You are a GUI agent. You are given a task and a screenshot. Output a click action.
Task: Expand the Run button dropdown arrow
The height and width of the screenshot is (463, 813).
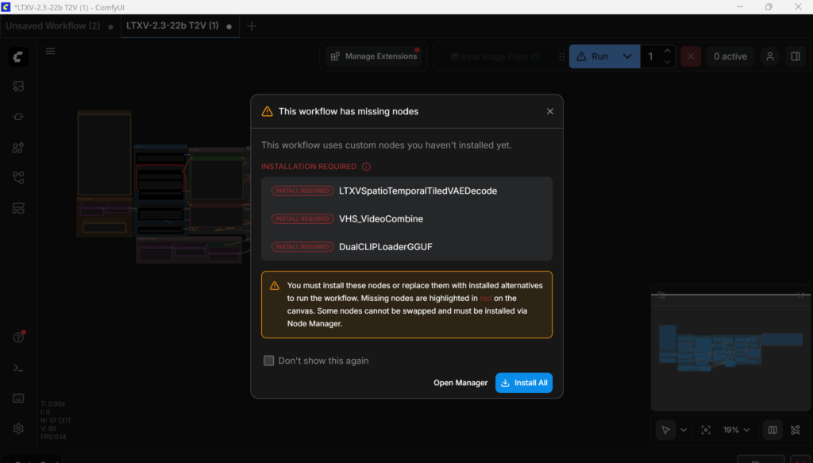coord(626,56)
